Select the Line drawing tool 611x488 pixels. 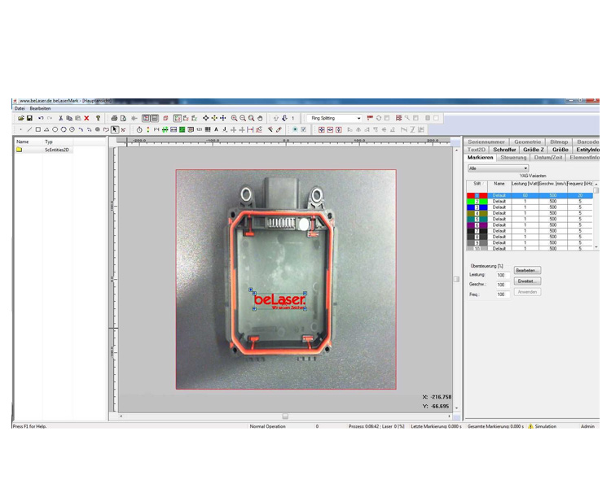[x=29, y=129]
